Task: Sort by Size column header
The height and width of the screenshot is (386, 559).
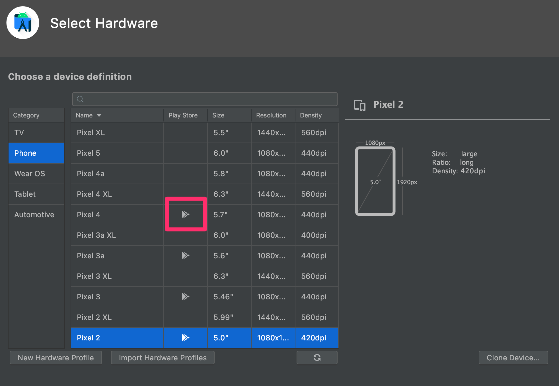Action: click(x=229, y=115)
